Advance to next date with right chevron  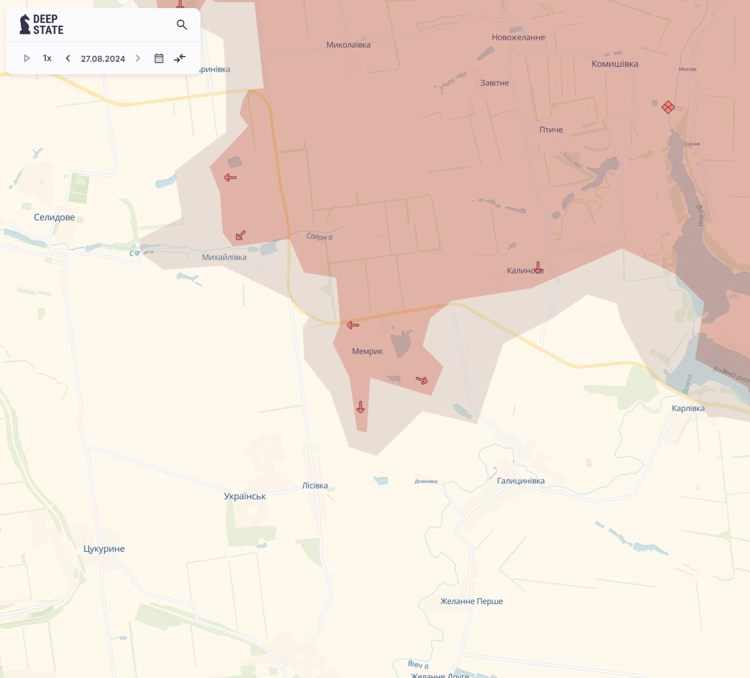pyautogui.click(x=138, y=58)
